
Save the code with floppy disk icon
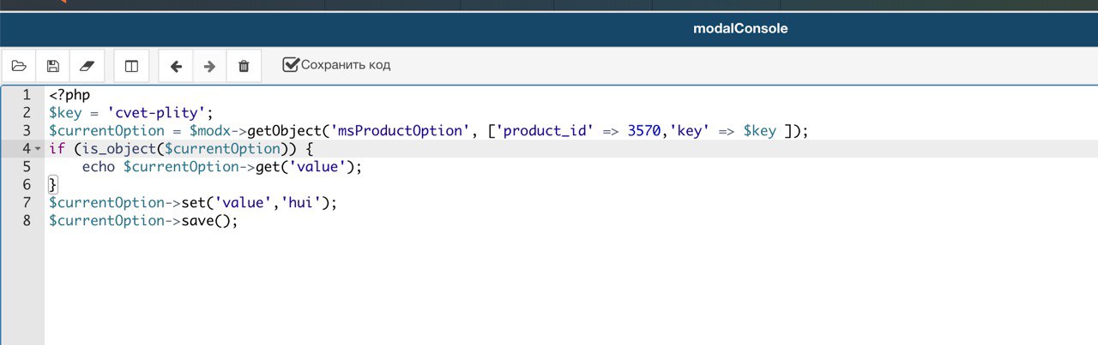click(53, 66)
